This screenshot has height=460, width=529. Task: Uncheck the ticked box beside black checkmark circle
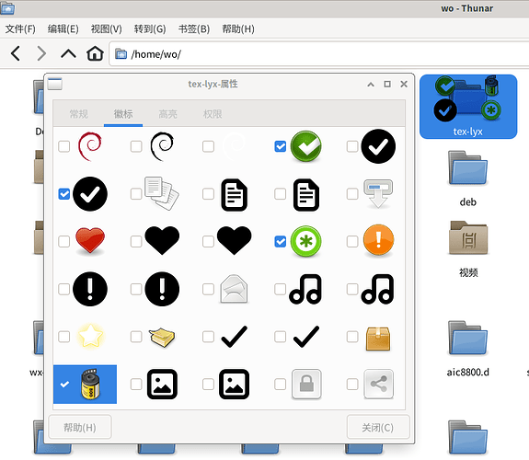63,194
